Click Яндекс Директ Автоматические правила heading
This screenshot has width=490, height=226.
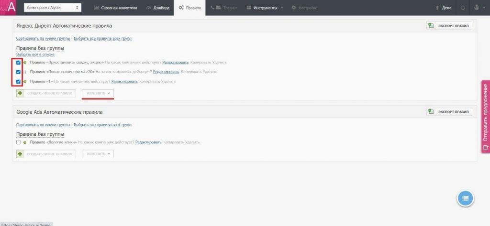[64, 26]
